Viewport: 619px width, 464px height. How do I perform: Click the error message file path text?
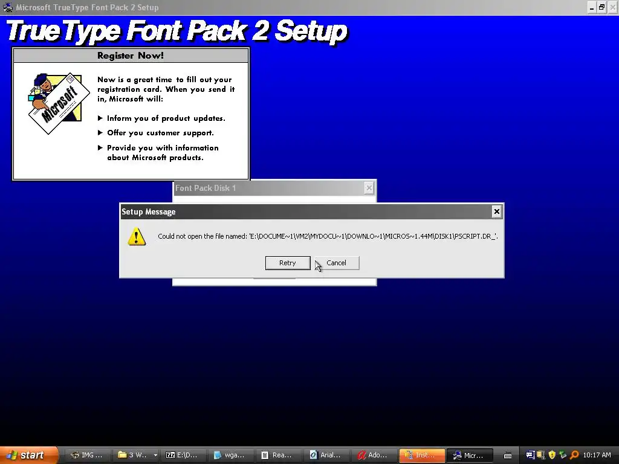pos(374,236)
